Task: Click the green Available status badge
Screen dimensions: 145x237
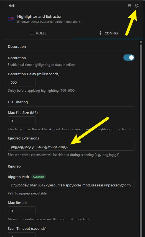Action: (x=39, y=177)
